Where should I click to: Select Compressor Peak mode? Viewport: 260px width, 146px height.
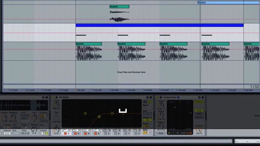[x=199, y=110]
